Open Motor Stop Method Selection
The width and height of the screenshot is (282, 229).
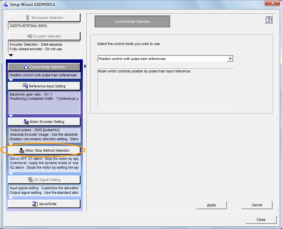tap(44, 150)
